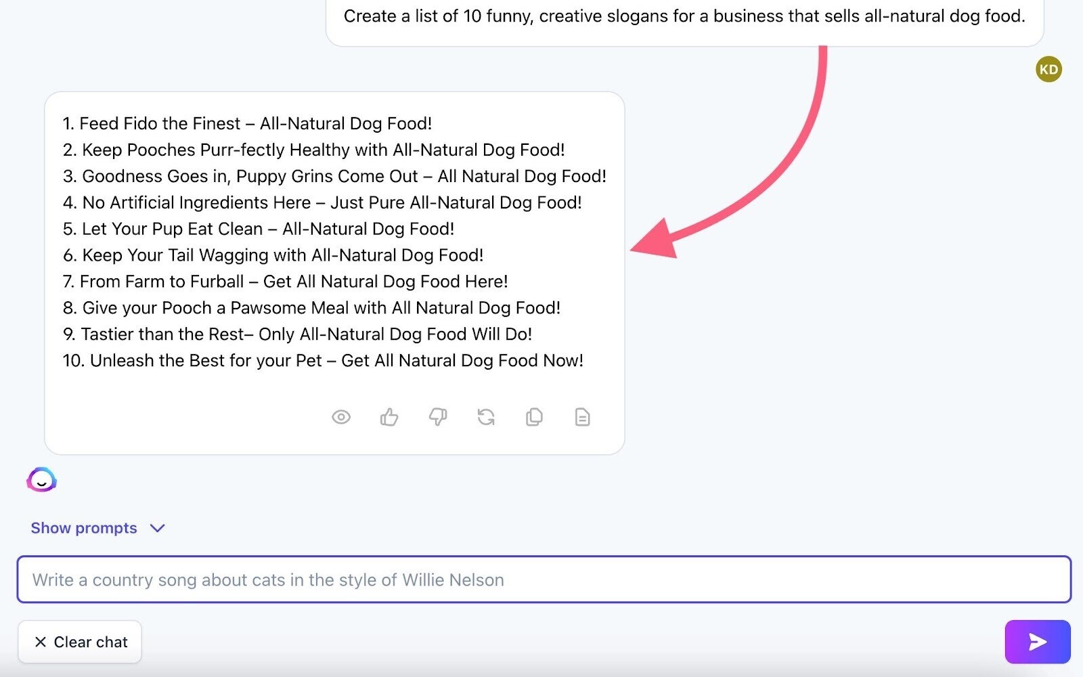Regenerate the response with the refresh icon
The width and height of the screenshot is (1083, 677).
click(486, 417)
